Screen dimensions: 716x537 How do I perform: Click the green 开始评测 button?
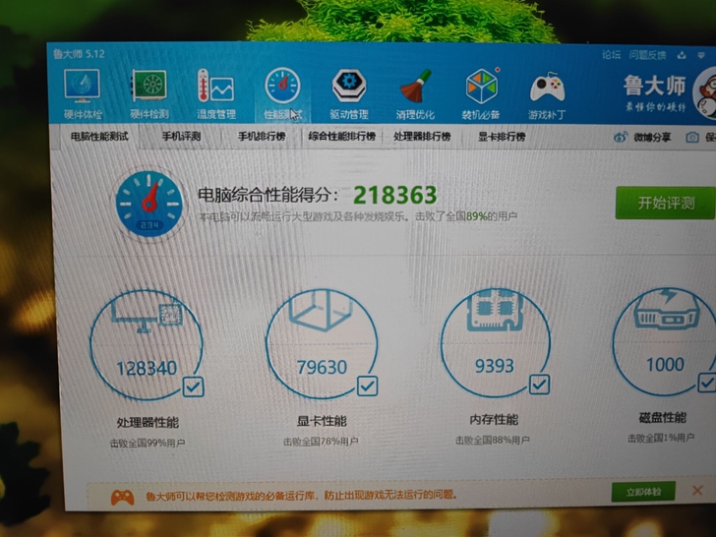tap(665, 204)
